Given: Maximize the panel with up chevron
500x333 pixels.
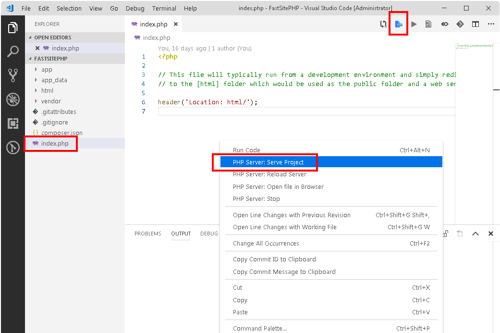Looking at the screenshot, I should (476, 234).
